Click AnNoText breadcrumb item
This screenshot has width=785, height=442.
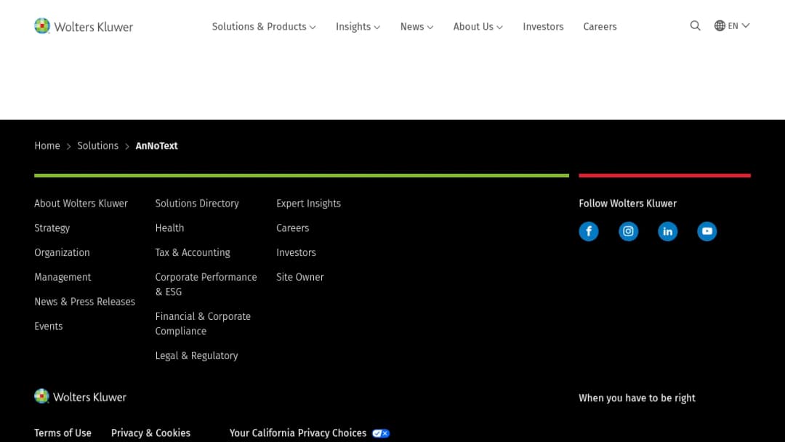coord(157,145)
